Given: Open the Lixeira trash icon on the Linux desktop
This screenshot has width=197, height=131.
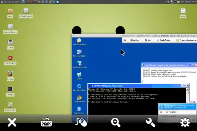Looking at the screenshot, I should 10,44.
